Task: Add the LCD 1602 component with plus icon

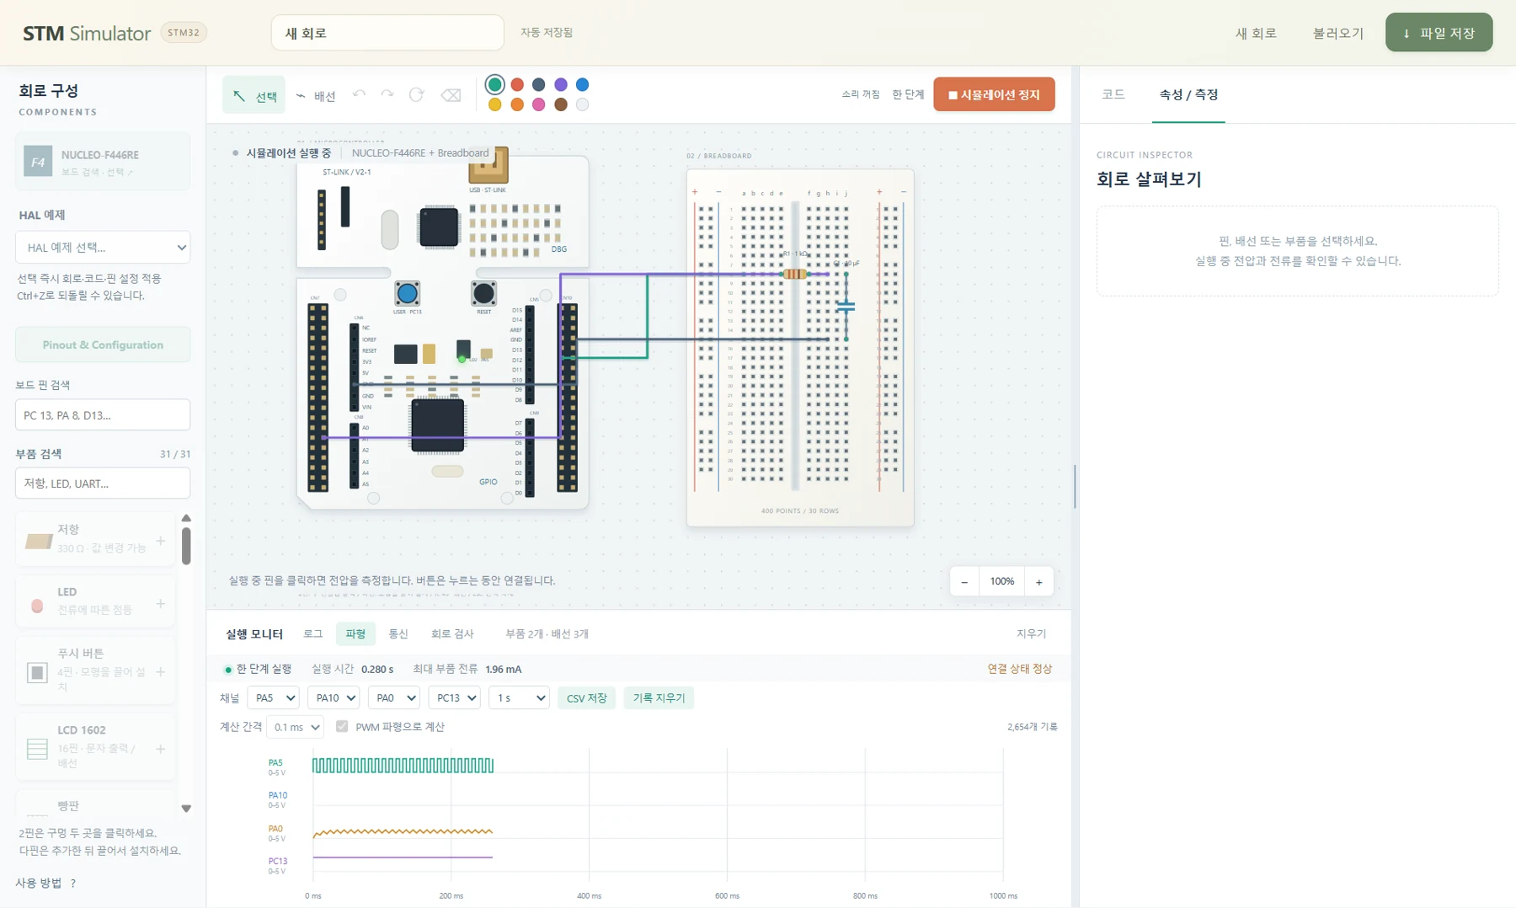Action: pyautogui.click(x=161, y=749)
